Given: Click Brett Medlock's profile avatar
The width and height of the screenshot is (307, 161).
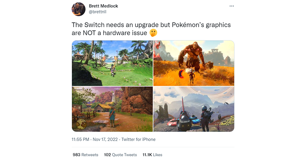Looking at the screenshot, I should [x=79, y=9].
